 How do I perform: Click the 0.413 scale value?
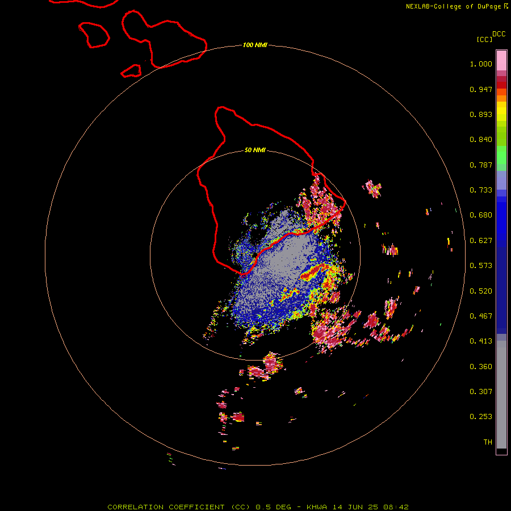tap(481, 341)
